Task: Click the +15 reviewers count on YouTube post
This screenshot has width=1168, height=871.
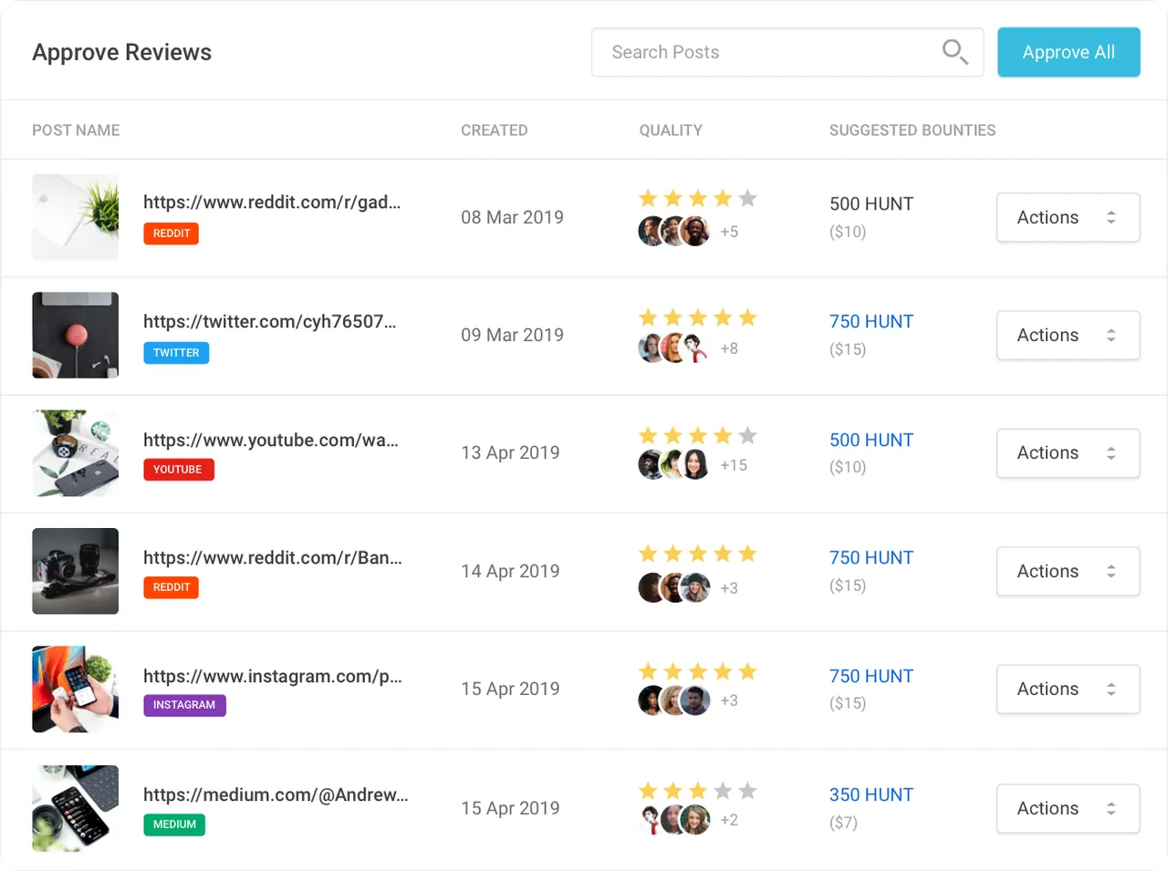Action: (734, 465)
